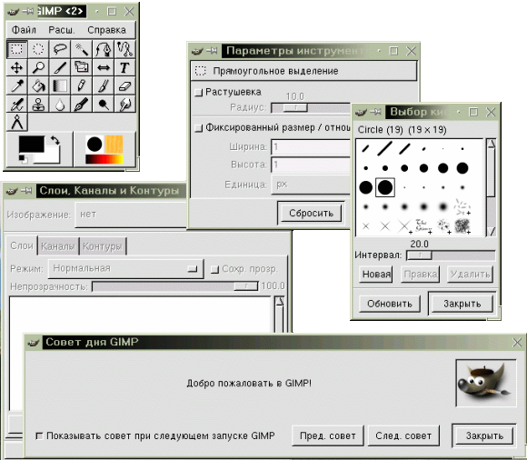Pick the Paintbrush tool
Viewport: 527px width, 460px height.
click(x=104, y=85)
